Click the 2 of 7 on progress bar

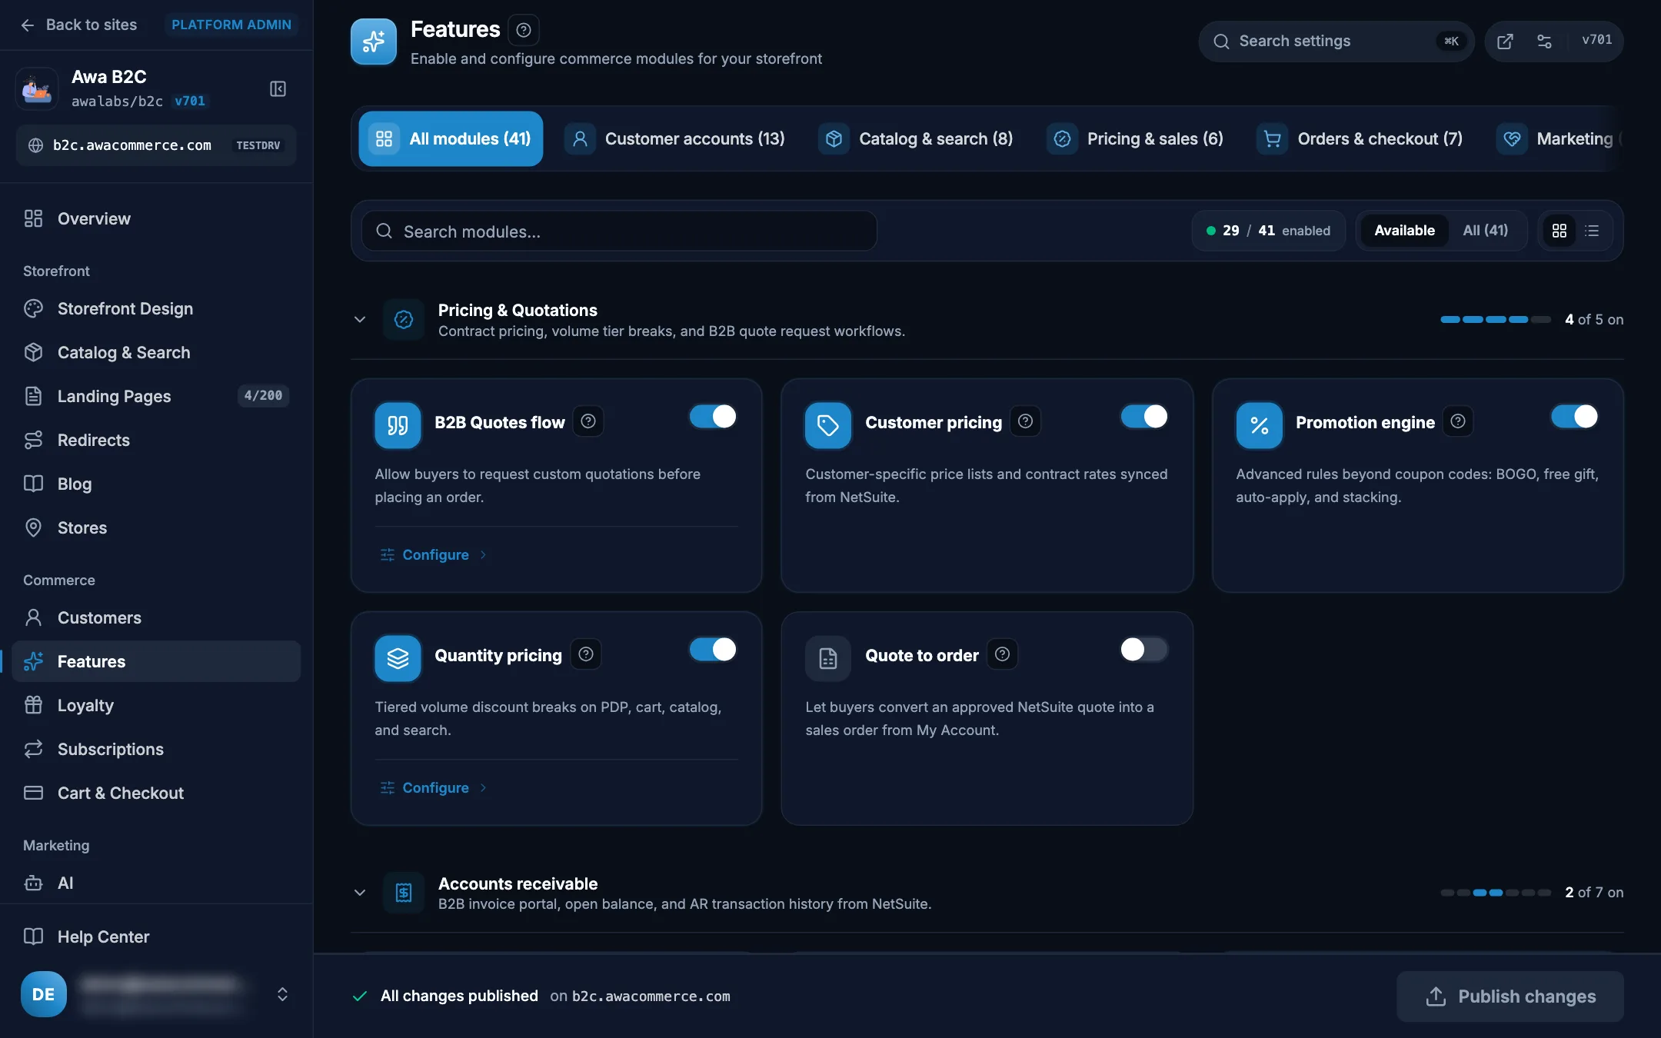1495,893
